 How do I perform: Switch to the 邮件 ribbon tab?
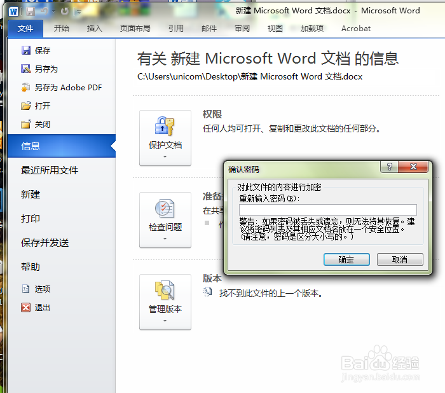[209, 29]
